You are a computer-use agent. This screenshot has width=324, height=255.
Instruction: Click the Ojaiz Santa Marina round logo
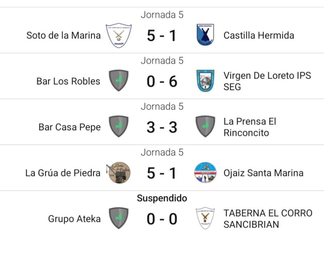click(x=205, y=173)
